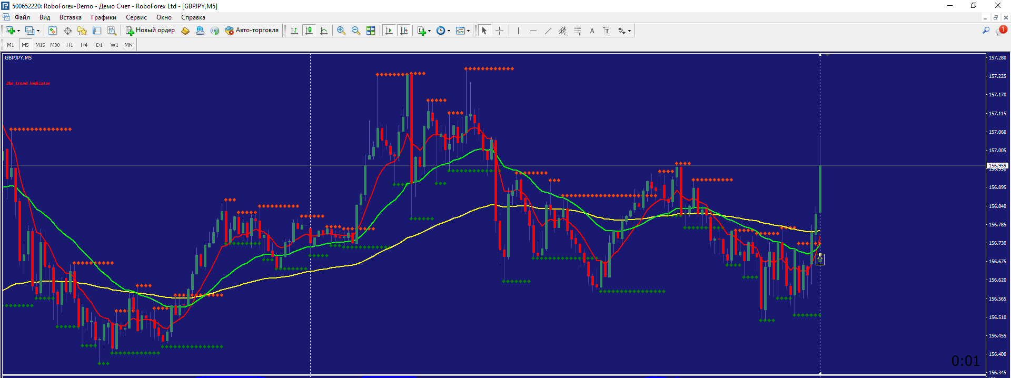Toggle the Авто-торговля button
This screenshot has width=1011, height=378.
[x=252, y=31]
